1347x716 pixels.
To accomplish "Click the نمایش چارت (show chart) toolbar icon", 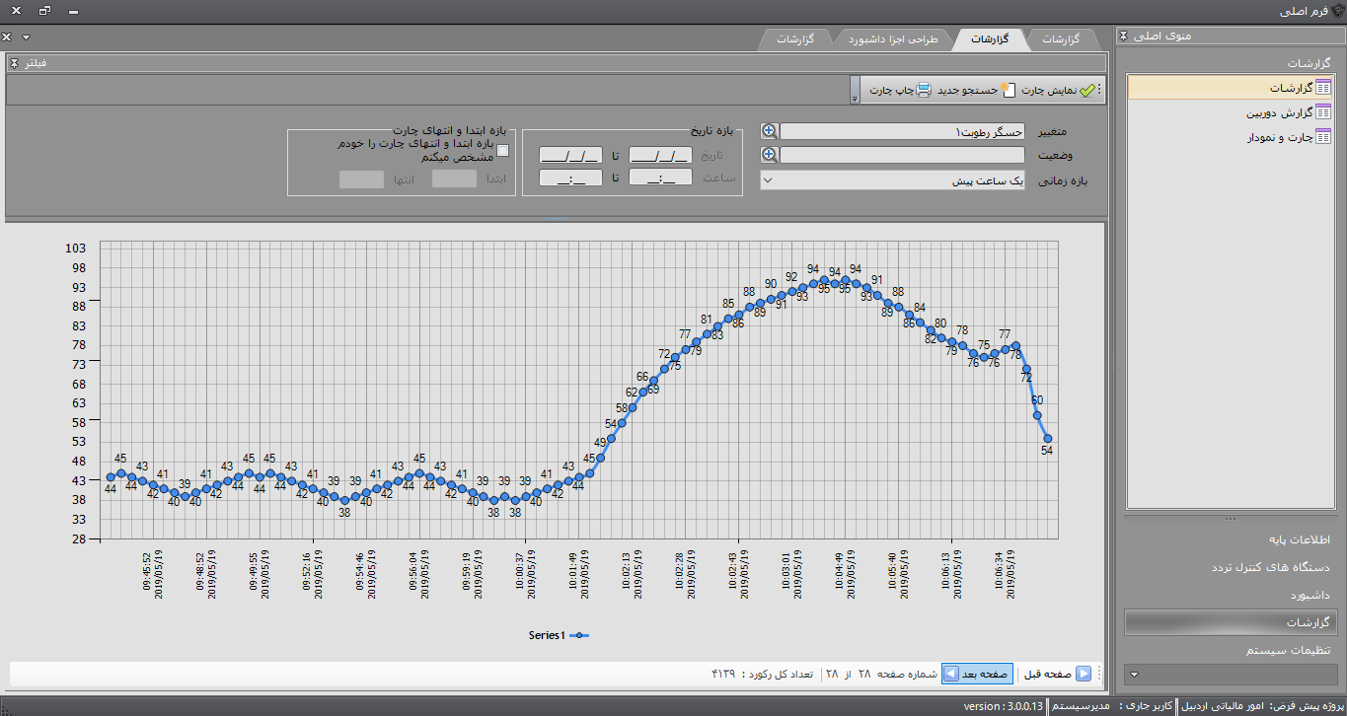I will pos(1086,90).
